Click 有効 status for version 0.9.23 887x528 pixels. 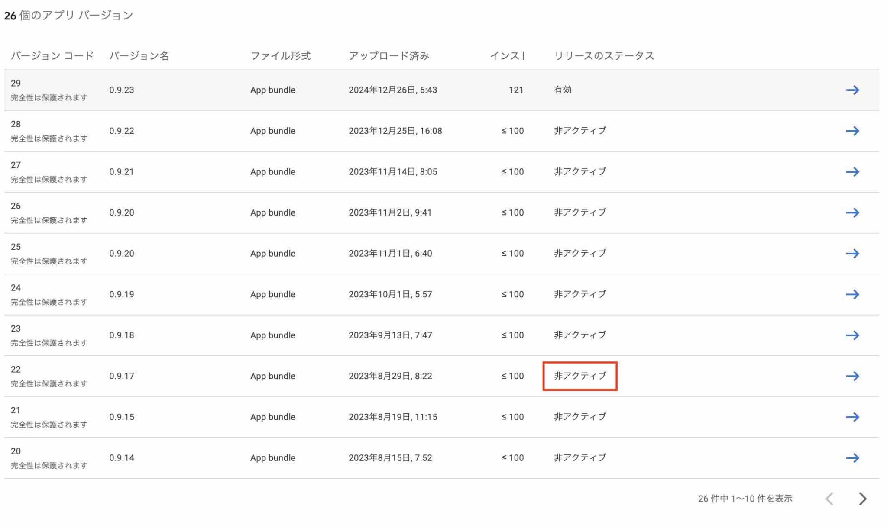(562, 90)
